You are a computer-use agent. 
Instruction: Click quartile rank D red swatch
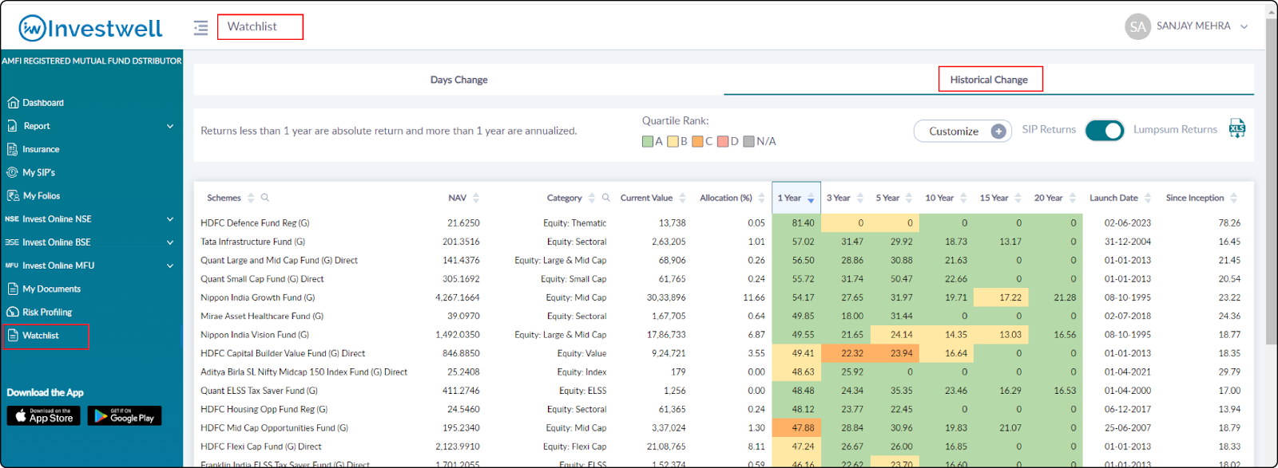point(723,141)
